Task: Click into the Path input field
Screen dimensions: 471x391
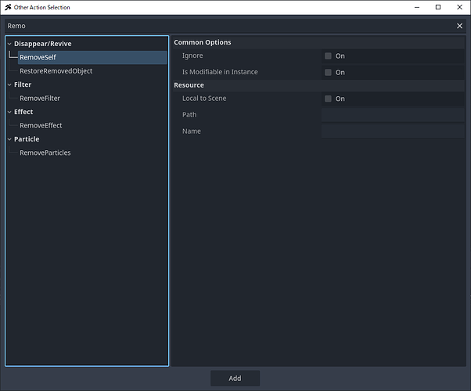Action: (392, 115)
